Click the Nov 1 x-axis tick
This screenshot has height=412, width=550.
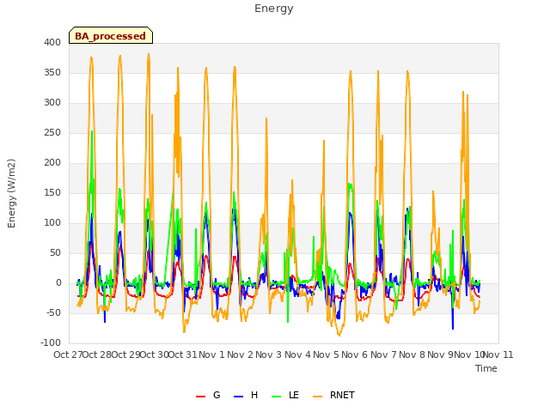coord(211,354)
